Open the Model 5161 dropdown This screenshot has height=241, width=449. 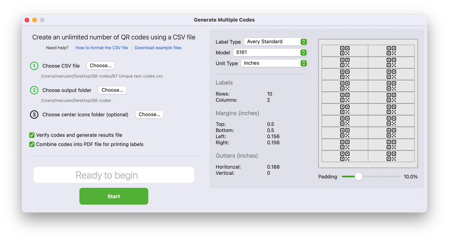(x=270, y=53)
